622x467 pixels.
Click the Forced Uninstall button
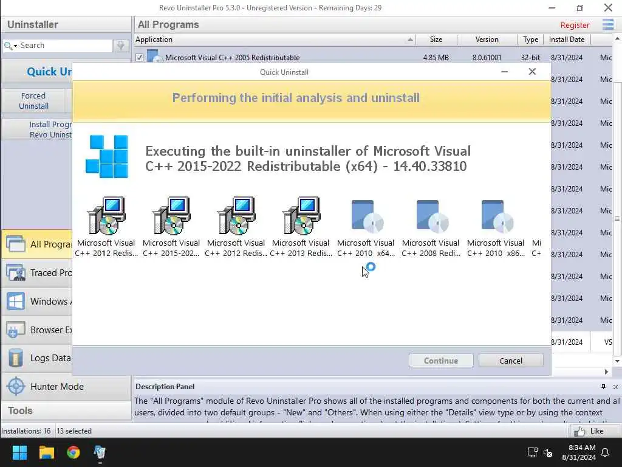point(34,101)
